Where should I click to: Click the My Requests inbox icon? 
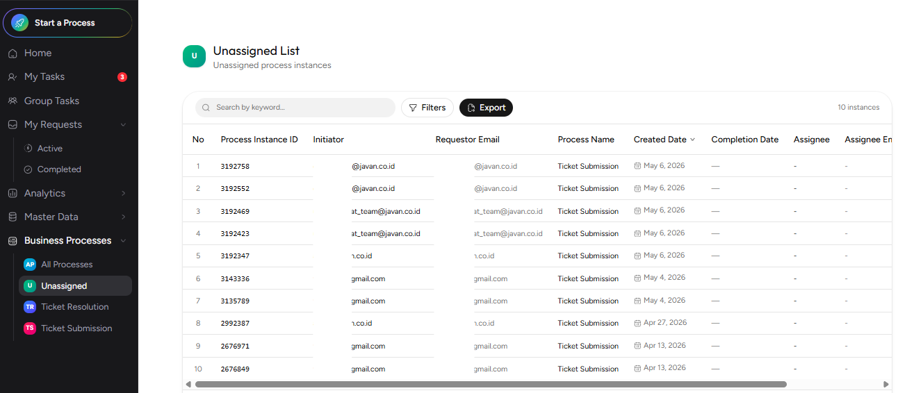click(13, 125)
